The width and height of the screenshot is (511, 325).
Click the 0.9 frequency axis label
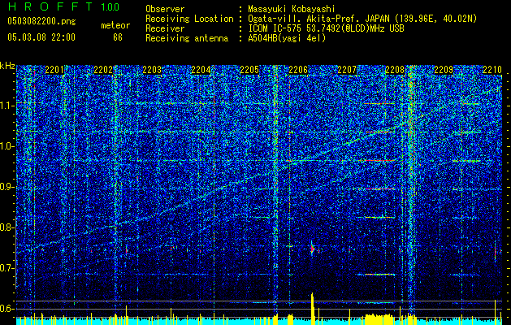click(x=6, y=187)
